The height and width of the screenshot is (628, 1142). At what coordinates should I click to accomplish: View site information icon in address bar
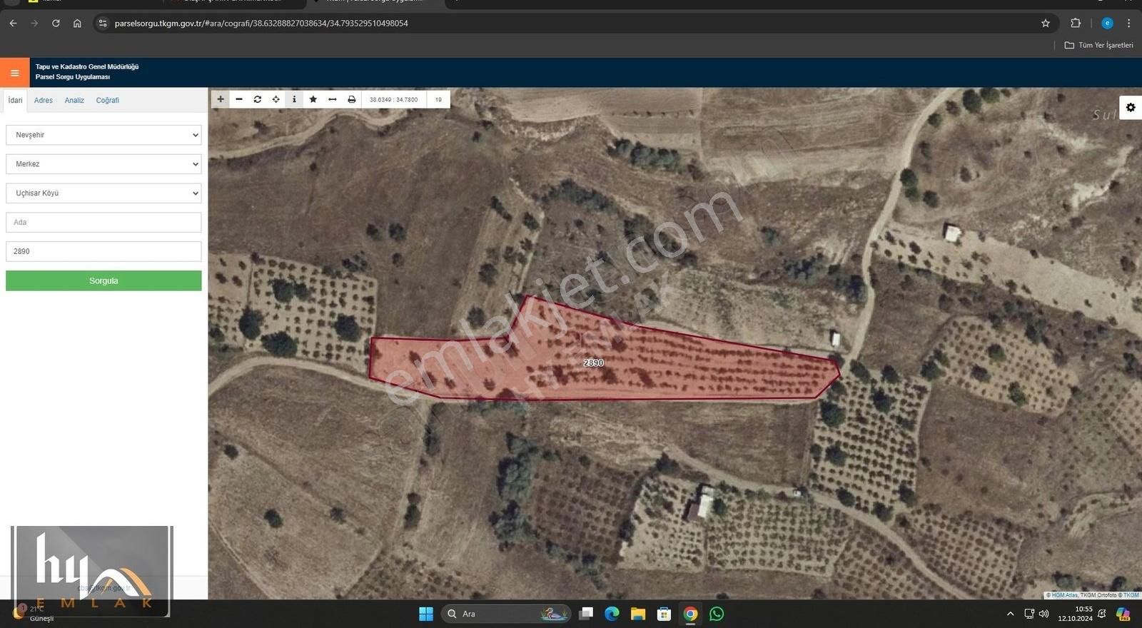click(x=103, y=24)
